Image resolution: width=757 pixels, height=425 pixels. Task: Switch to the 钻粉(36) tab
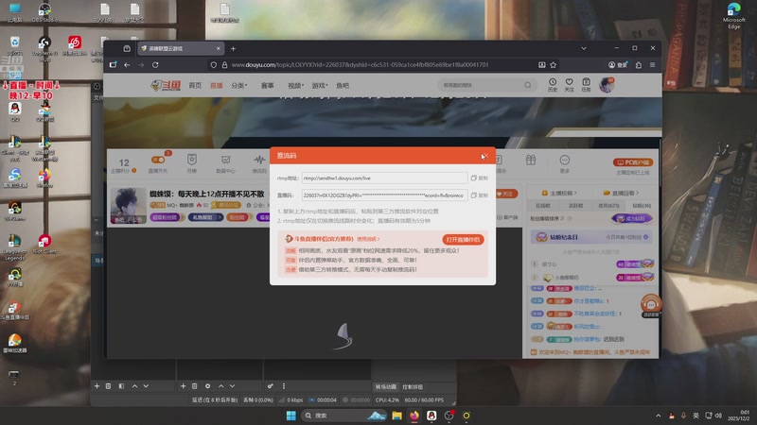642,206
